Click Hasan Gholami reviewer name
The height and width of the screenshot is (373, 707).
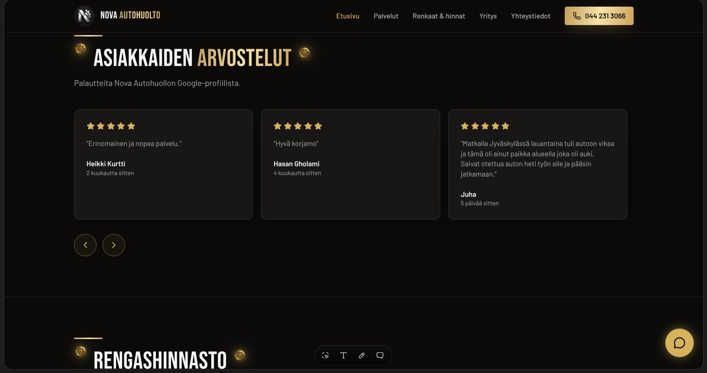(x=296, y=164)
